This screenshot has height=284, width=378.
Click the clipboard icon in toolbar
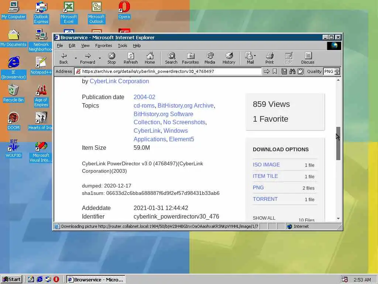[x=300, y=71]
